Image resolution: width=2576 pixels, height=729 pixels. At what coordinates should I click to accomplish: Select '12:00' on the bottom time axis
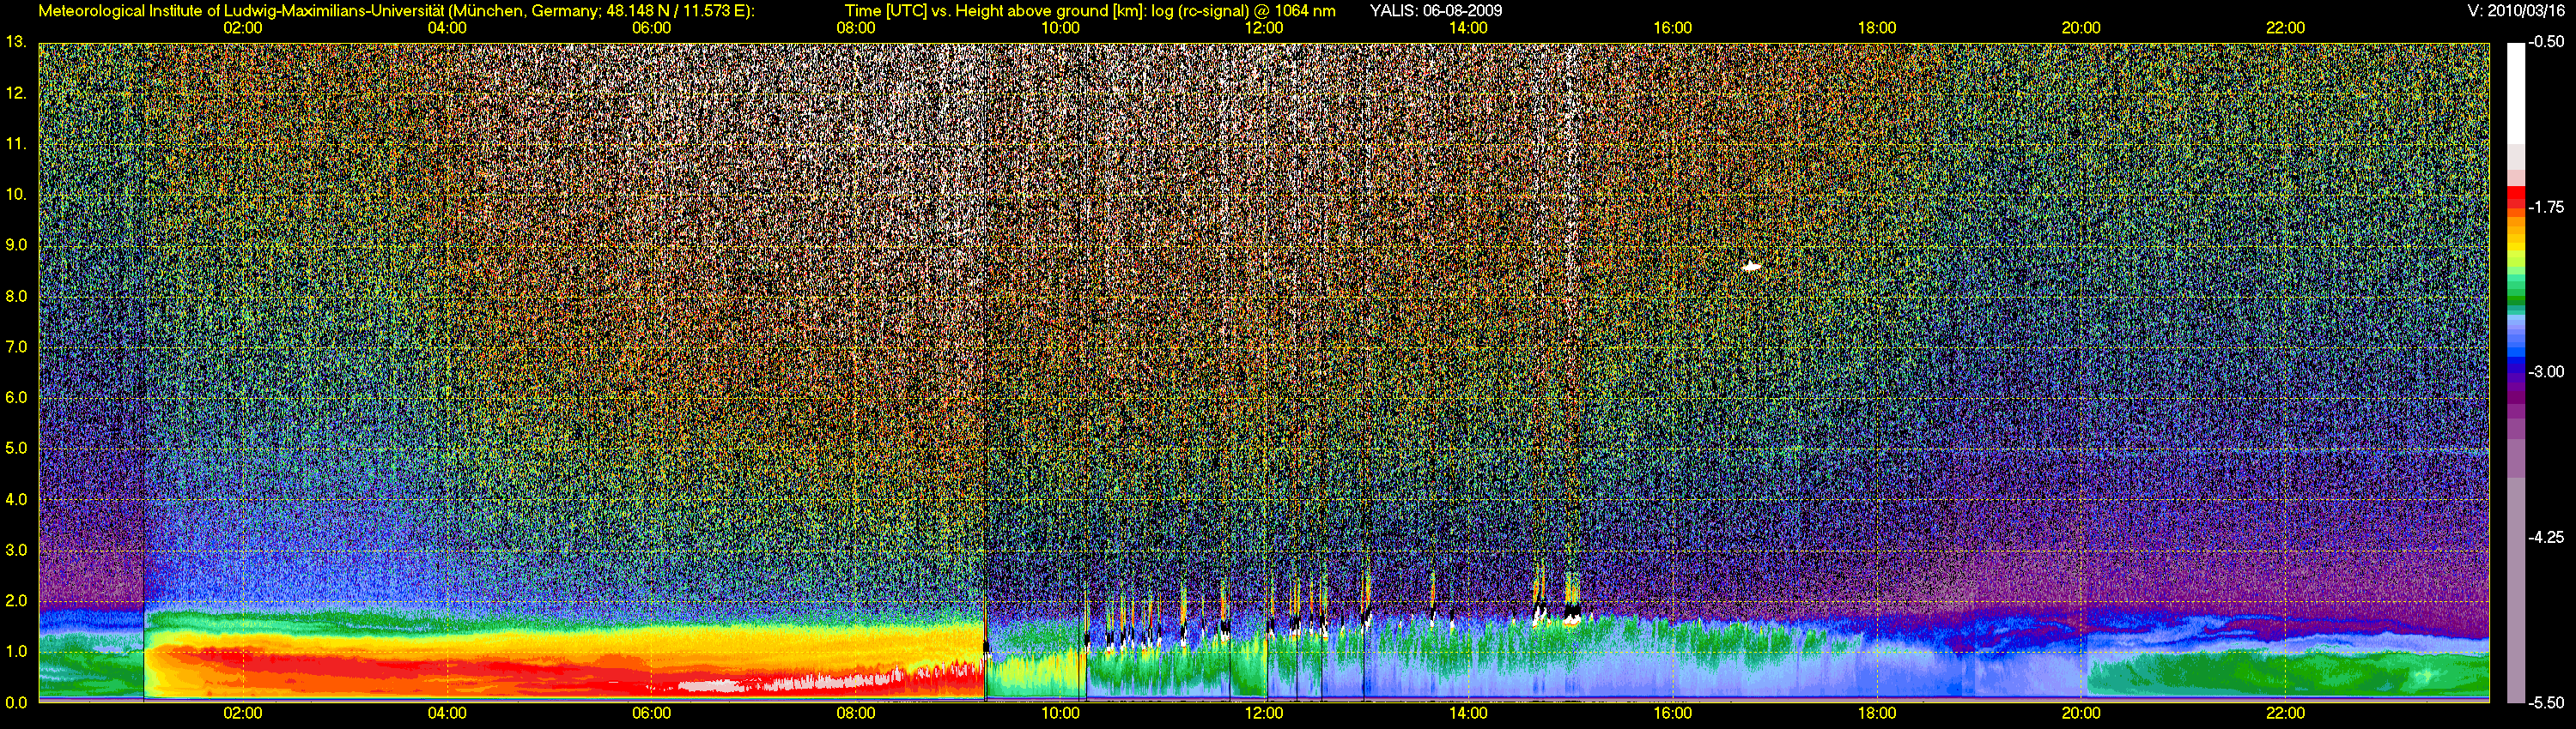coord(1264,713)
